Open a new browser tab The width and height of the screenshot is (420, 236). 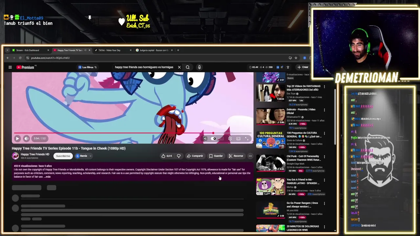(x=178, y=50)
